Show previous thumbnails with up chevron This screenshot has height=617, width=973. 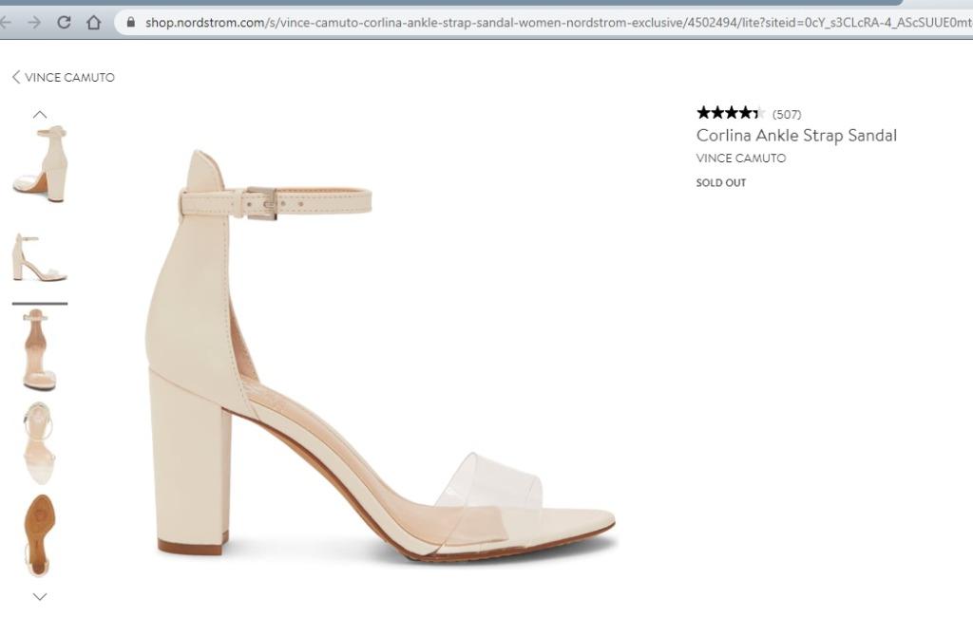coord(40,114)
